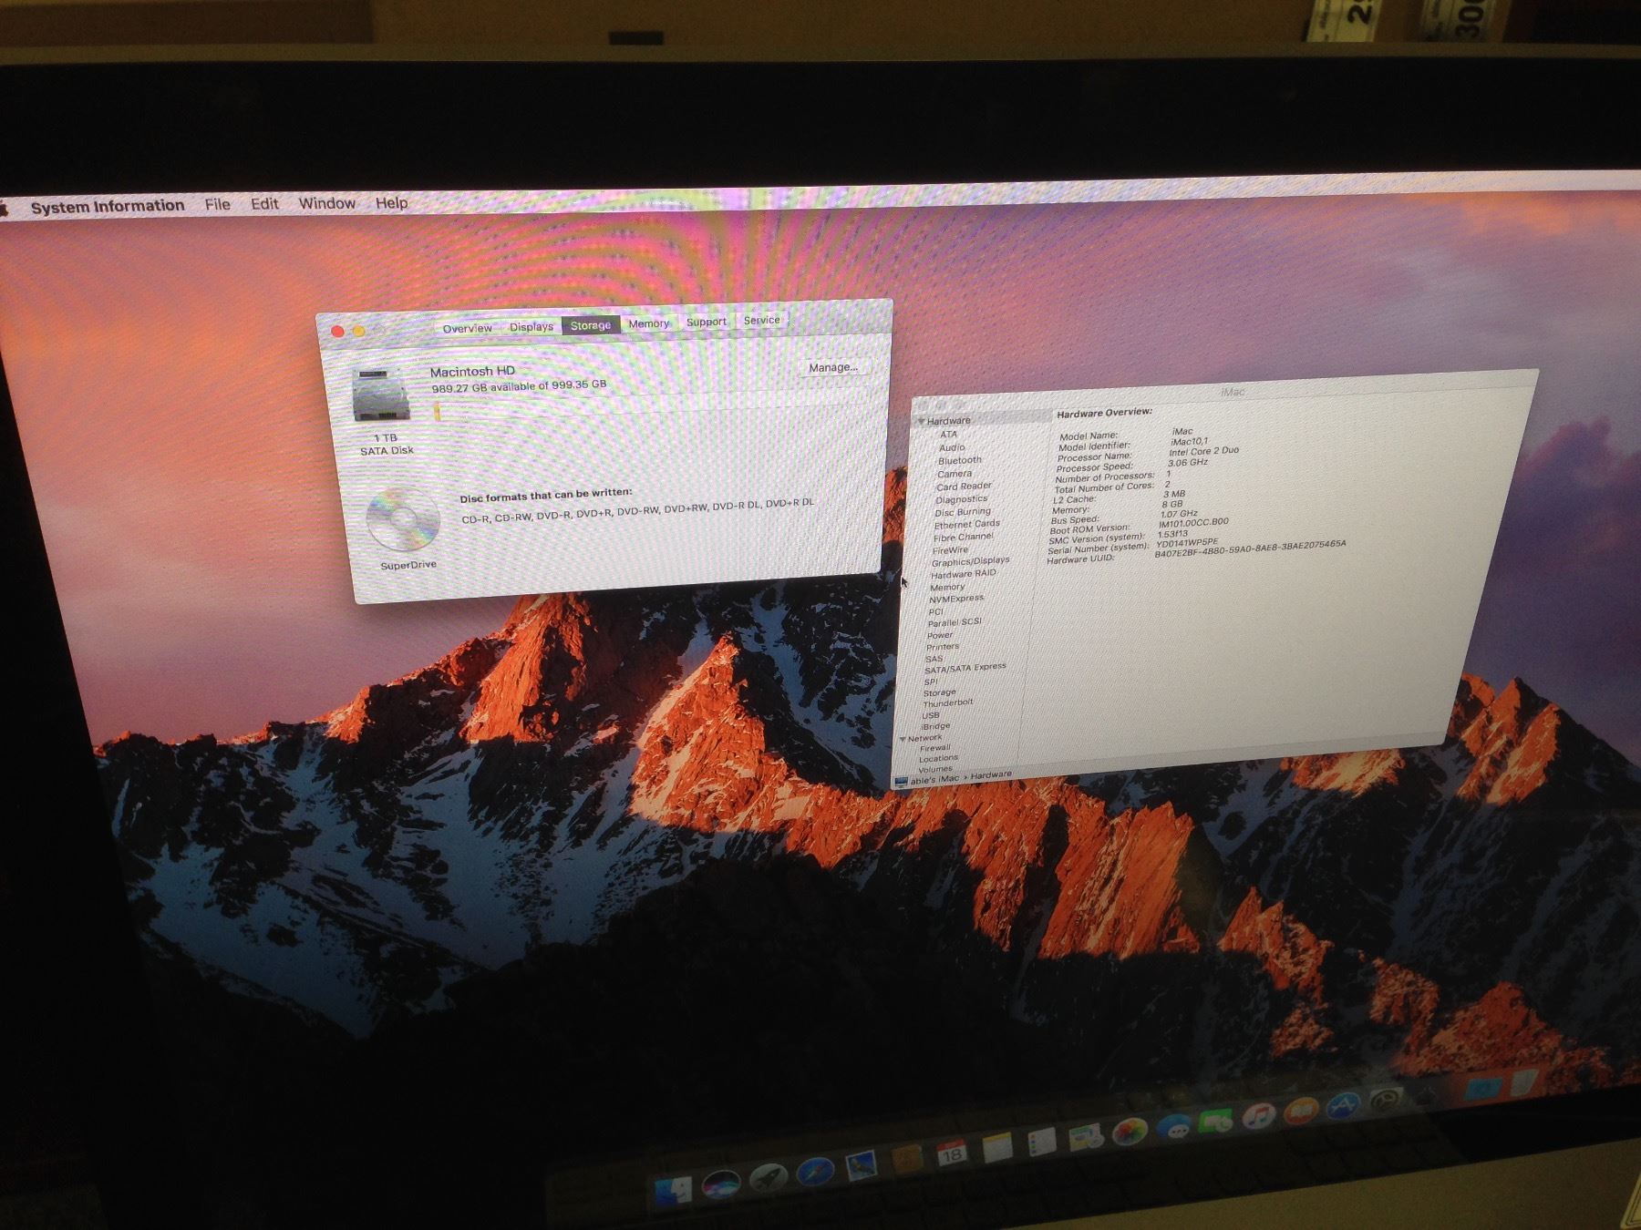The height and width of the screenshot is (1230, 1641).
Task: Open Photos app from the Dock
Action: click(1129, 1133)
